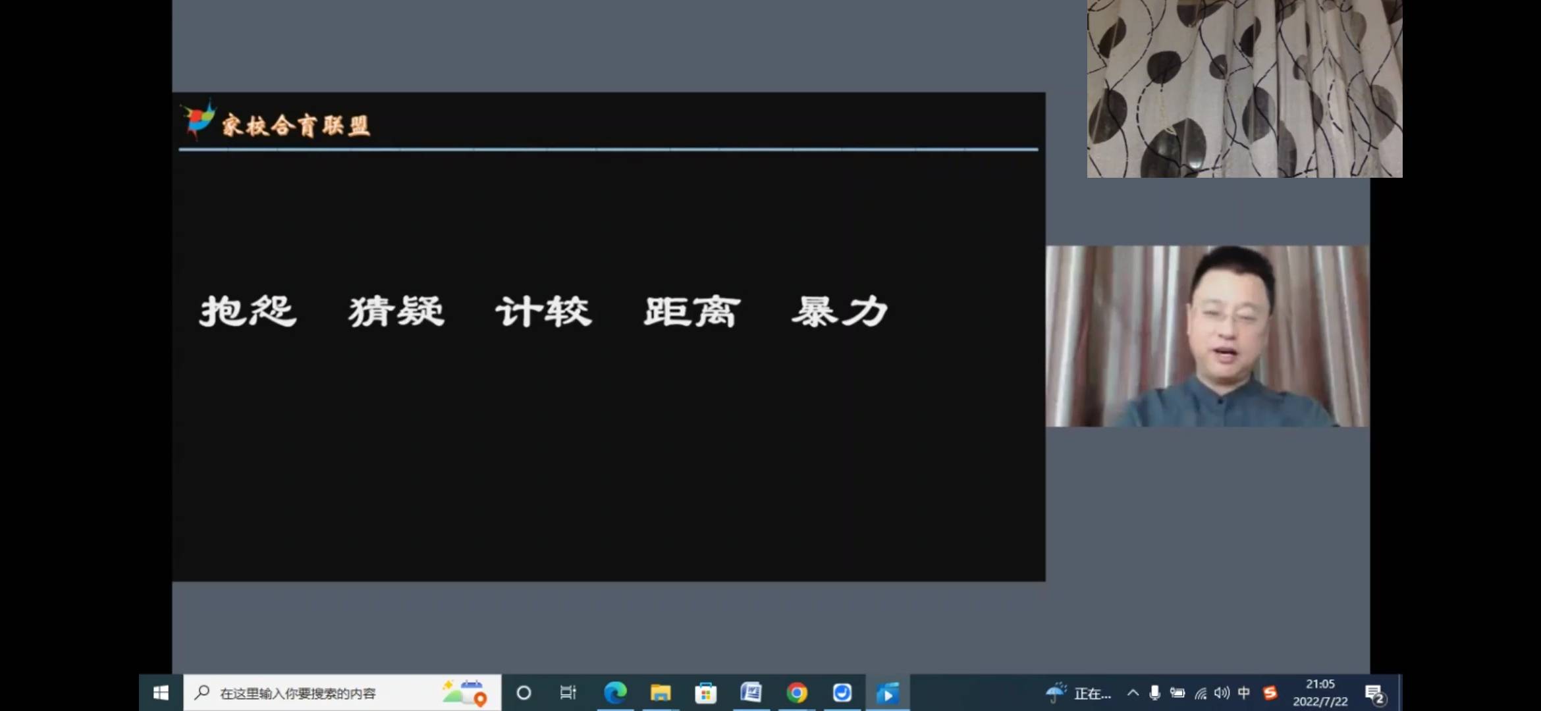
Task: Open Microsoft Edge from the taskbar
Action: pos(616,693)
